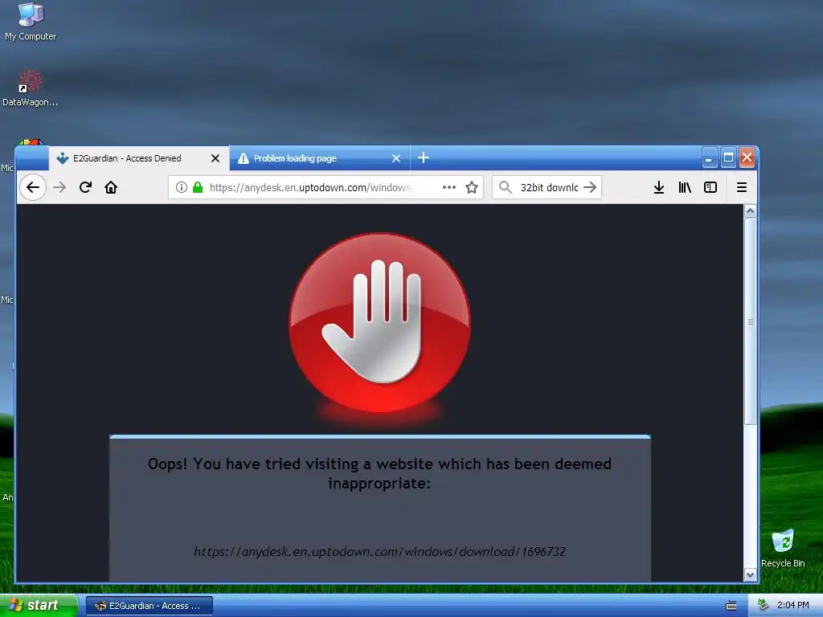
Task: Open page actions three-dots menu
Action: (448, 187)
